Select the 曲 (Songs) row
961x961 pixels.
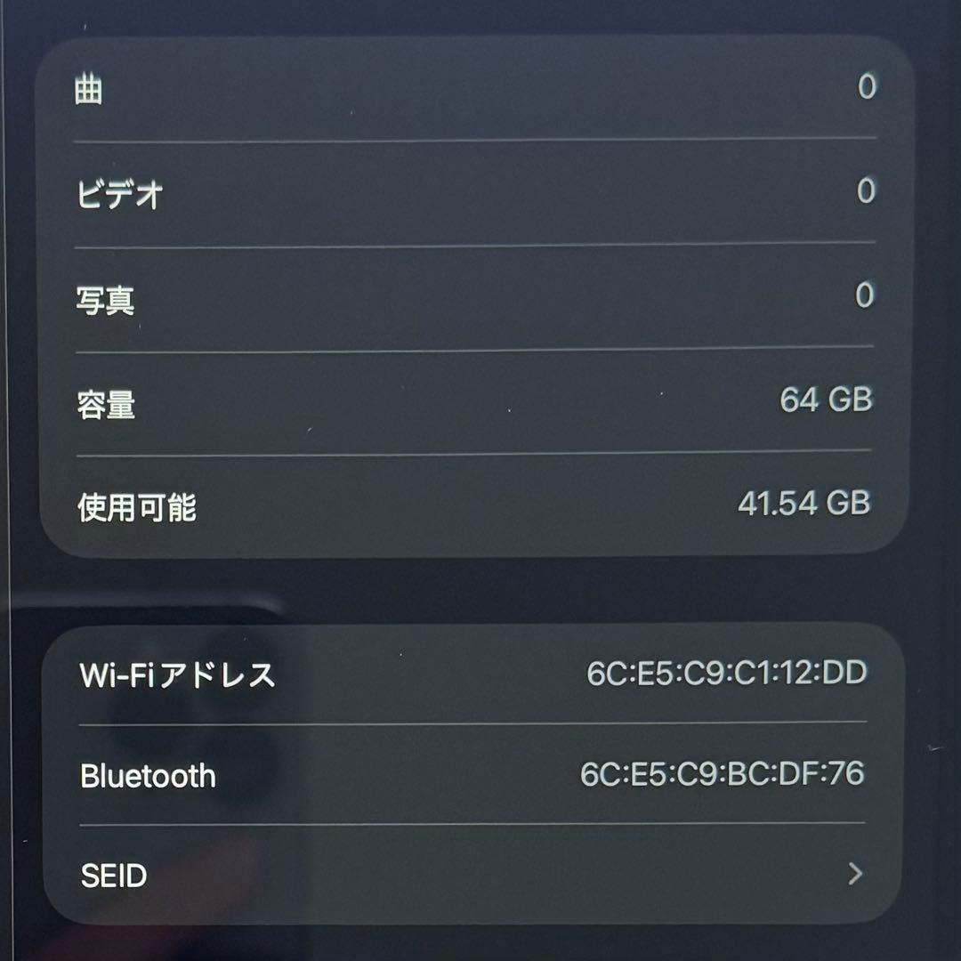point(472,86)
